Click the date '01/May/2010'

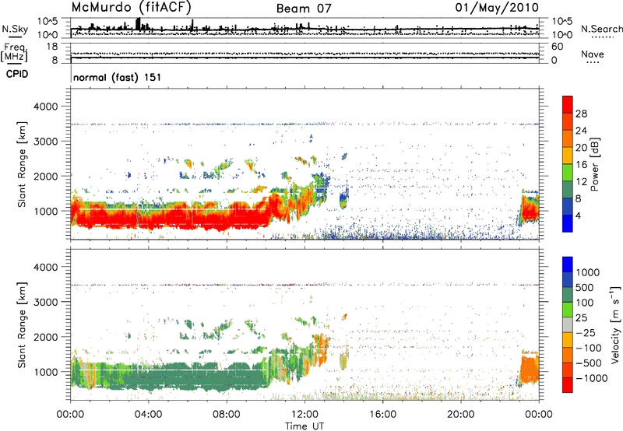497,8
